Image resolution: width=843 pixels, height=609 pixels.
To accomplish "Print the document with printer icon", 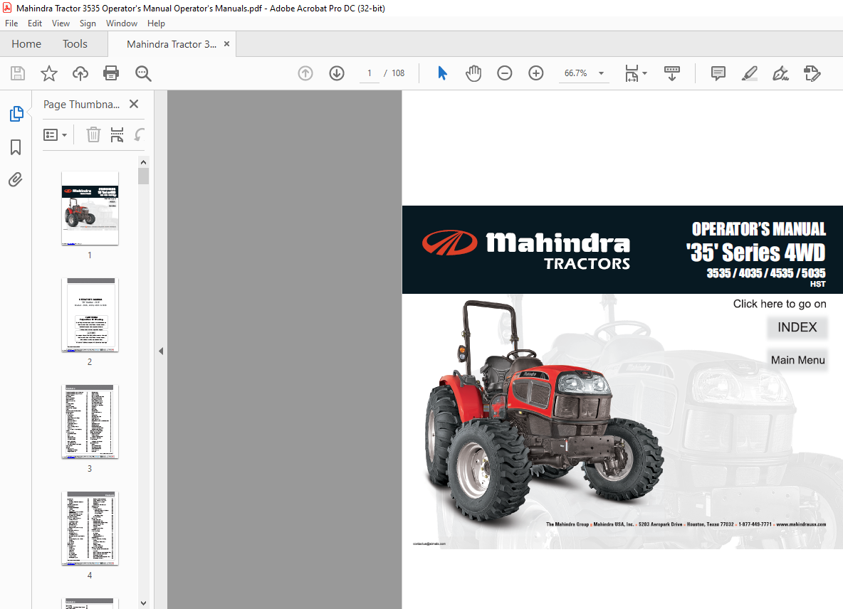I will pos(111,73).
